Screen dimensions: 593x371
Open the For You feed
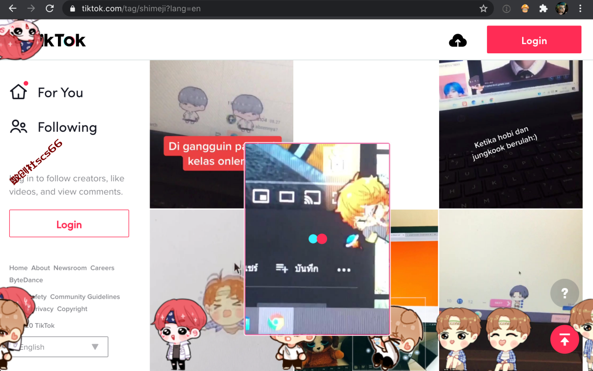[x=60, y=92]
